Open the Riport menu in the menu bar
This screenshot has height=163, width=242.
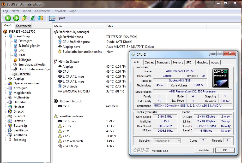(x=27, y=11)
